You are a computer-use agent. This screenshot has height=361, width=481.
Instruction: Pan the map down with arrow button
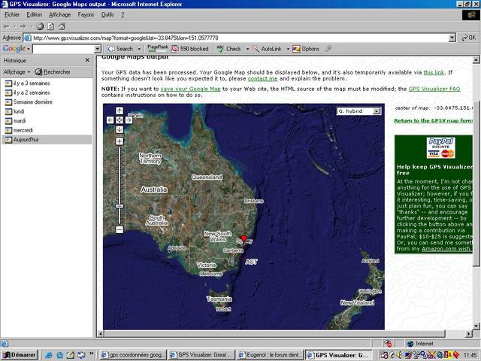tap(119, 129)
